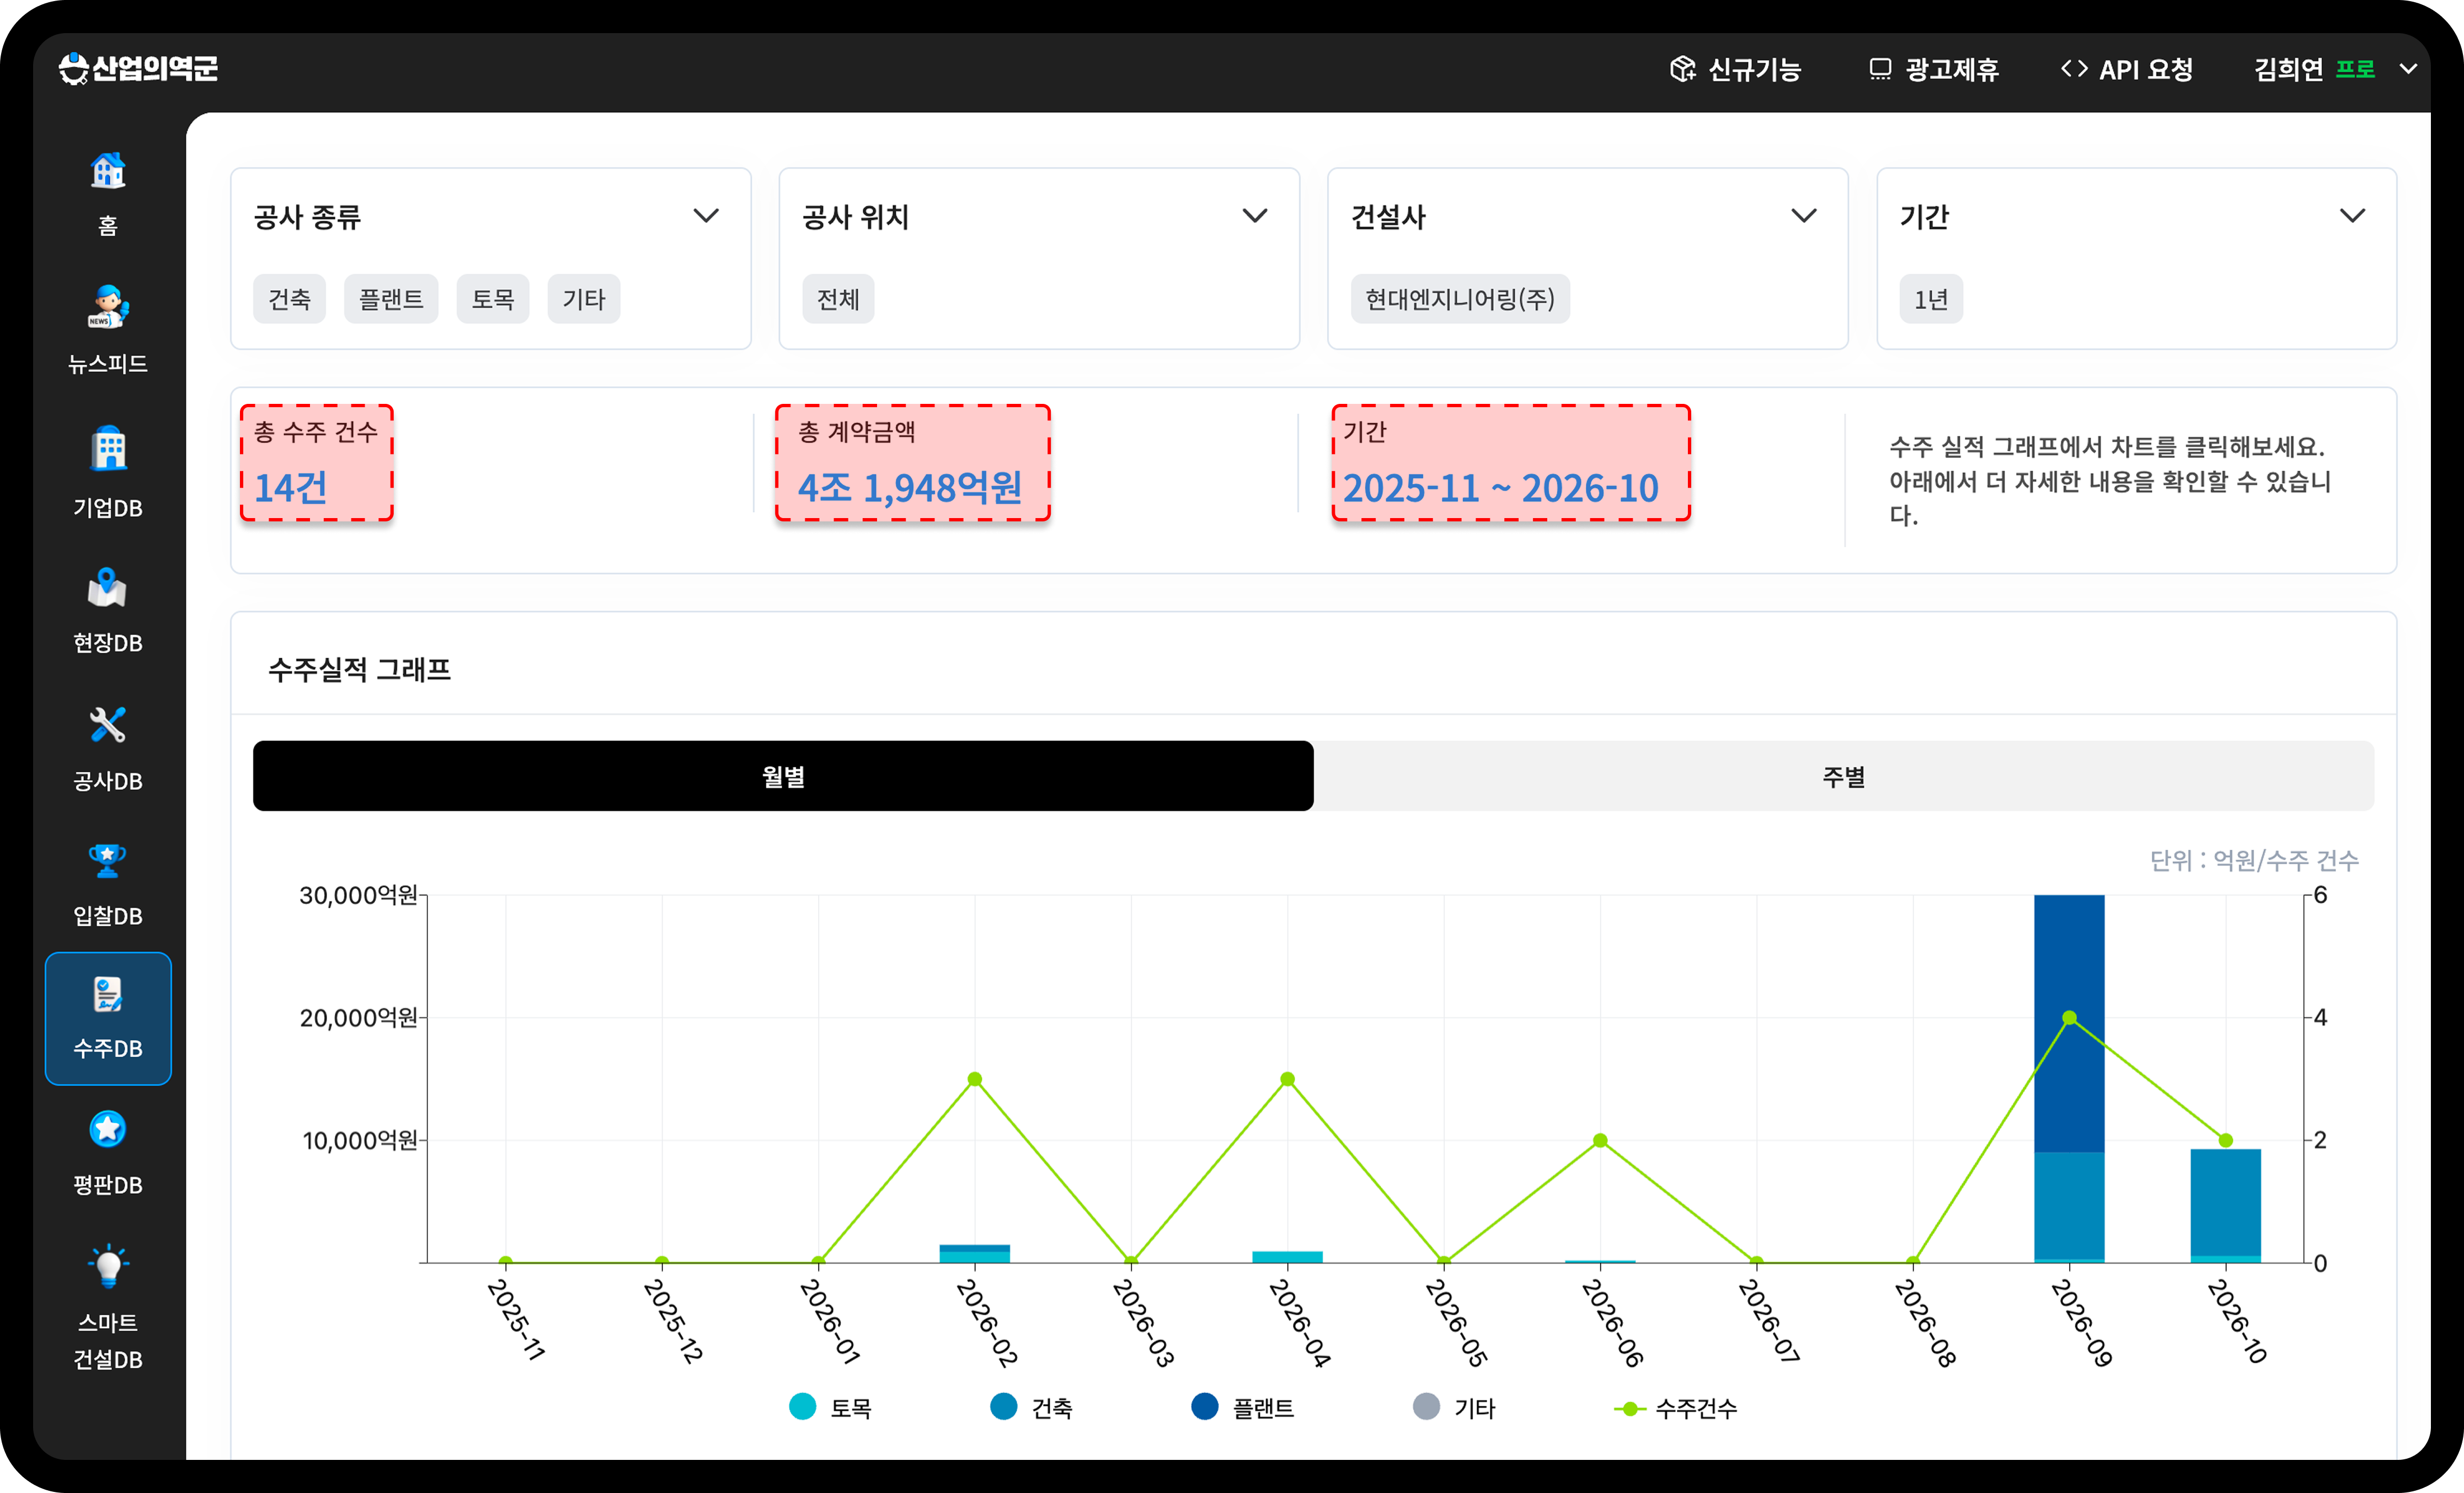
Task: Open 스마트 건설DB lightbulb icon
Action: point(108,1266)
